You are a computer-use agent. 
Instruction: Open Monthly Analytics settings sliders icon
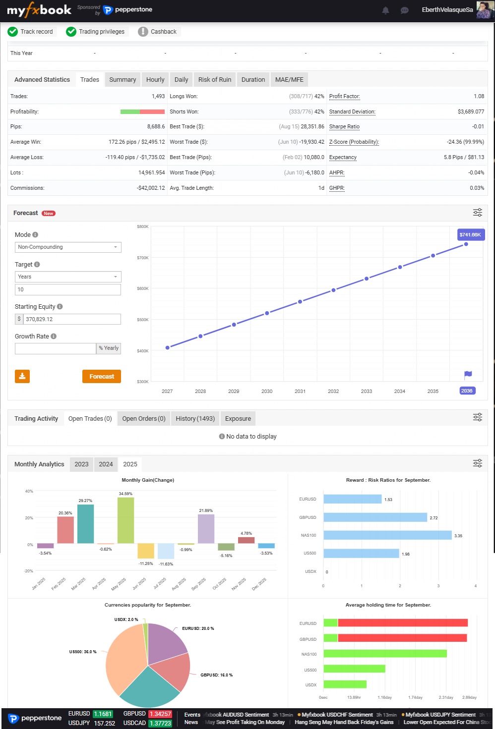[477, 463]
